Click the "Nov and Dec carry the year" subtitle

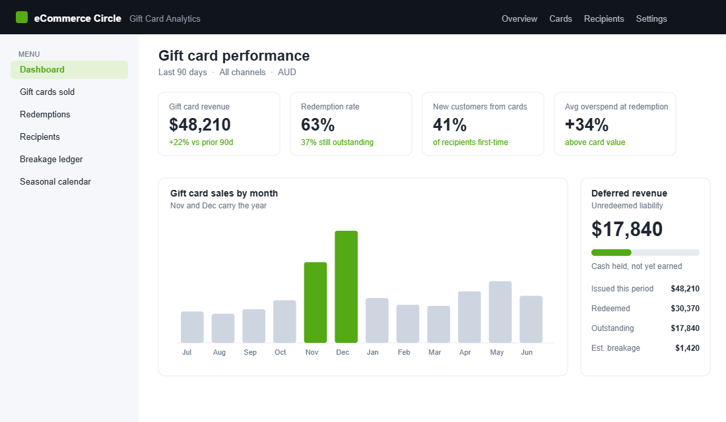pyautogui.click(x=218, y=206)
